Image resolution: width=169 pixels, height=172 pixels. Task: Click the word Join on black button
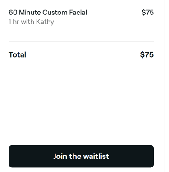60,156
